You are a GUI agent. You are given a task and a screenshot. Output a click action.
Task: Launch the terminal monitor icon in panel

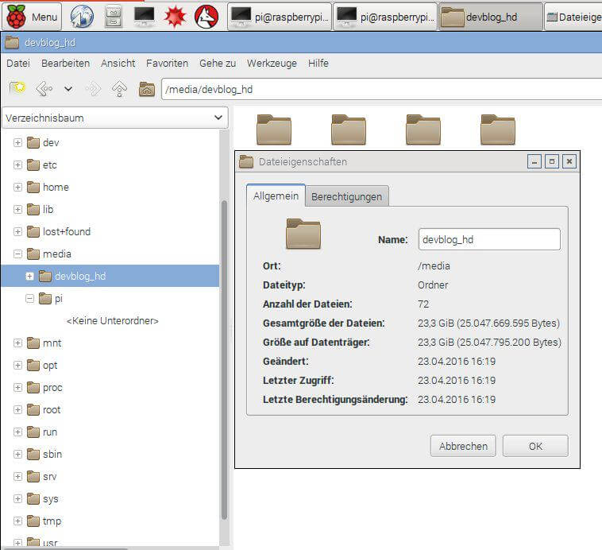coord(145,16)
